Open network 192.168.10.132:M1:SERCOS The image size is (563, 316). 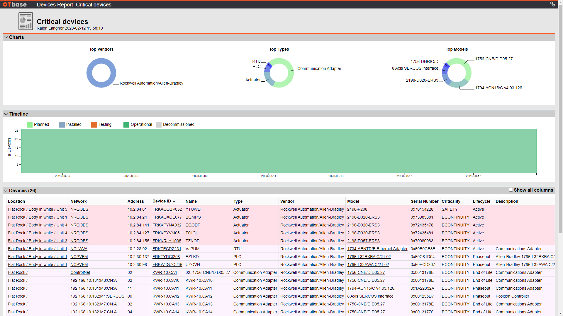(x=97, y=296)
